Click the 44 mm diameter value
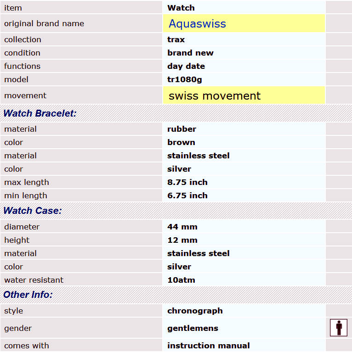 coord(182,227)
